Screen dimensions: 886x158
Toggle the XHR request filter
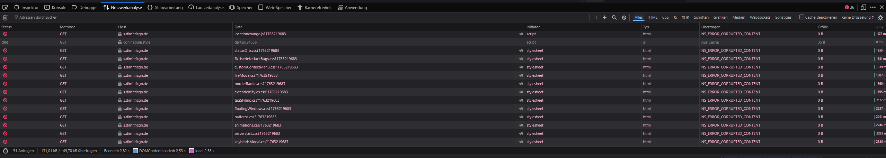685,17
